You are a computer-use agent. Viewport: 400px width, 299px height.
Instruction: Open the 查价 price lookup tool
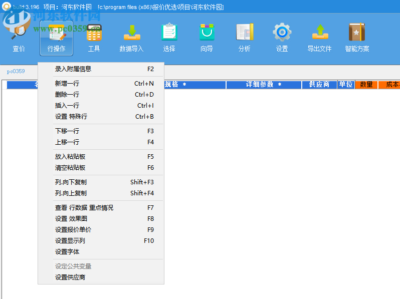pyautogui.click(x=19, y=38)
